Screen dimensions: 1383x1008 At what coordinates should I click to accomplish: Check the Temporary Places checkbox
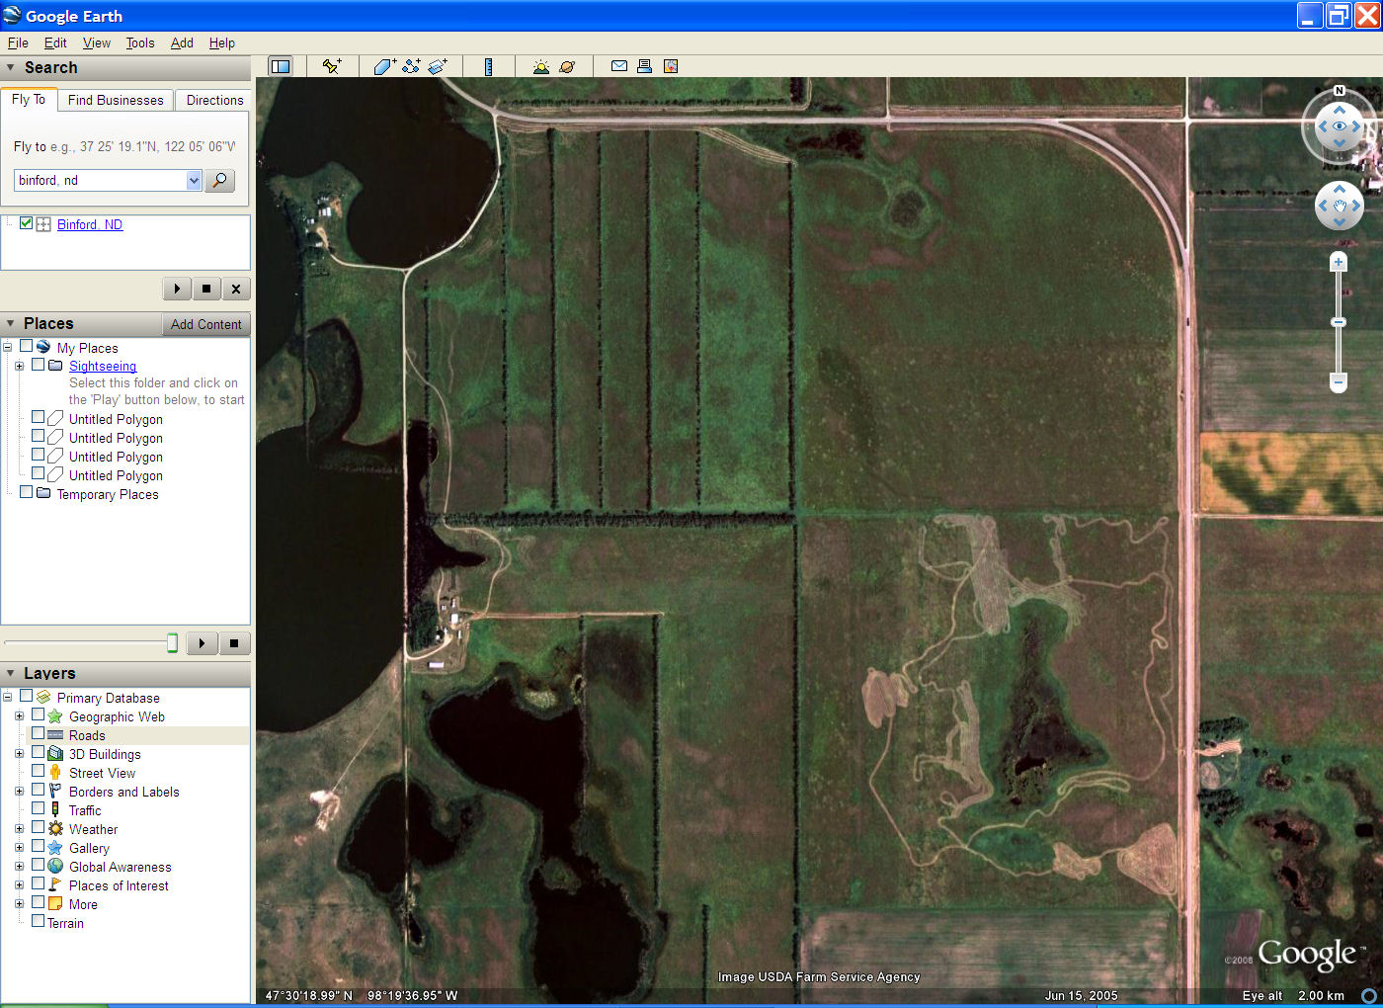(27, 492)
